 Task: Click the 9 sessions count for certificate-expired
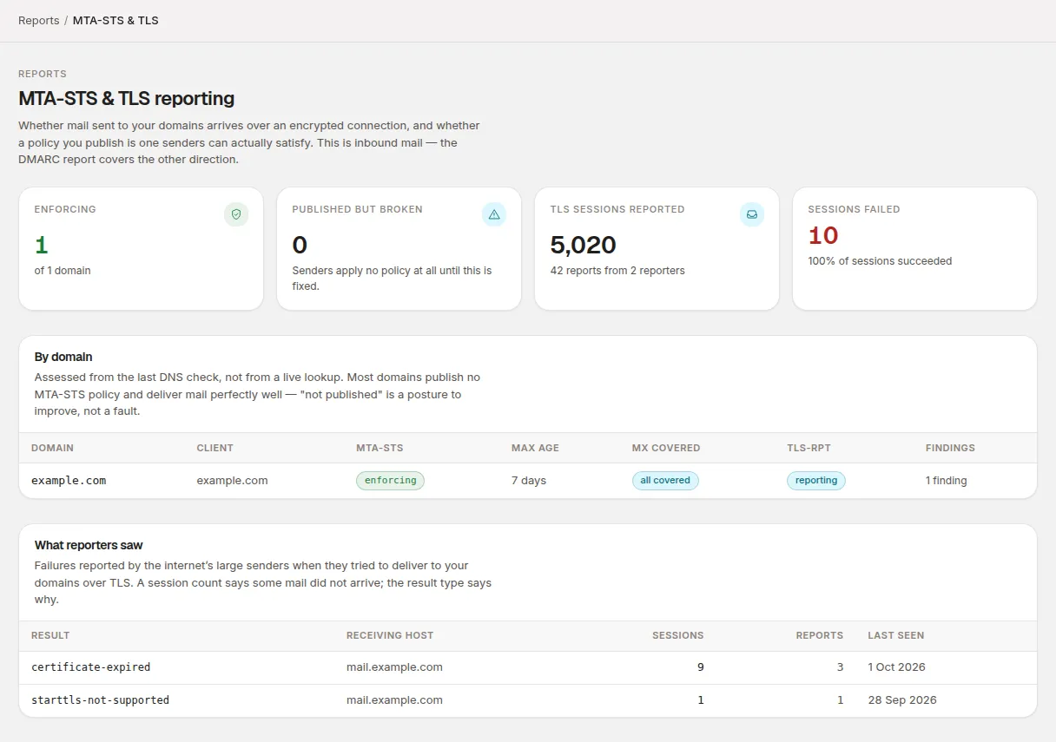pos(700,667)
